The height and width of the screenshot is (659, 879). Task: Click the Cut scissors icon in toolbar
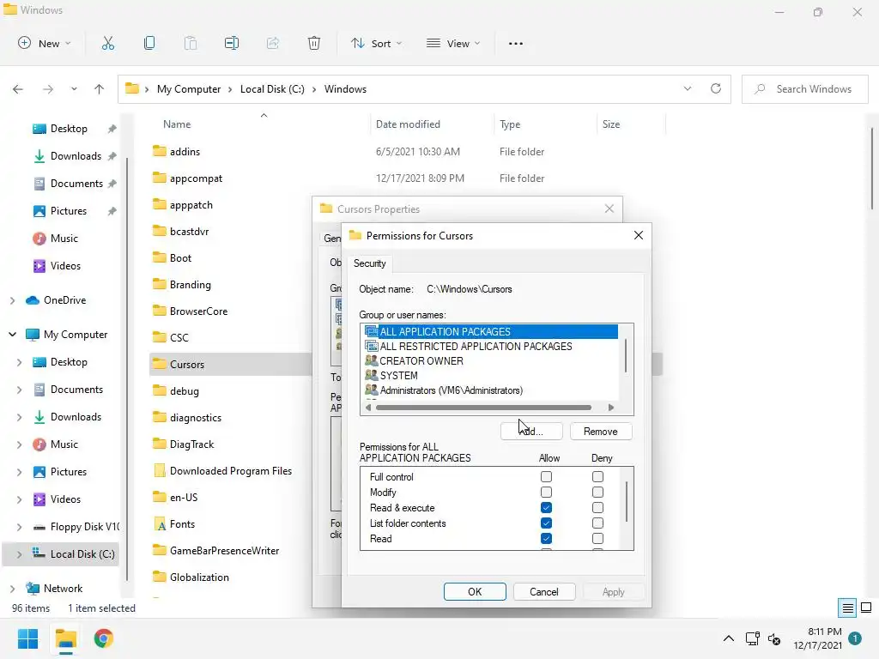tap(107, 43)
